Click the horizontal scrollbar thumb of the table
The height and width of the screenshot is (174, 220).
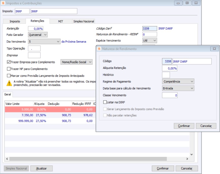point(88,159)
